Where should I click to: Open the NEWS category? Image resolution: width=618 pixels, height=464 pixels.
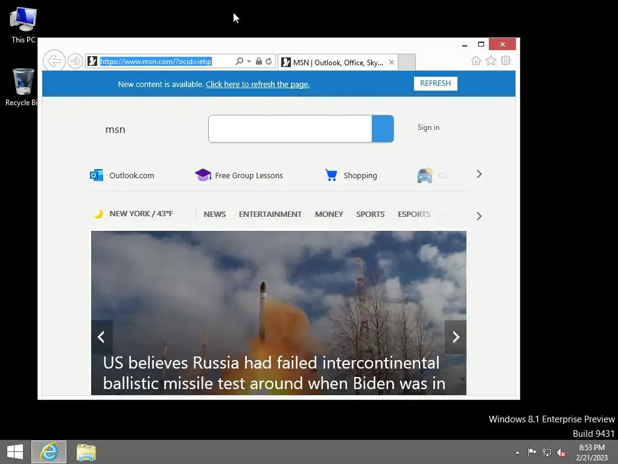[x=215, y=214]
